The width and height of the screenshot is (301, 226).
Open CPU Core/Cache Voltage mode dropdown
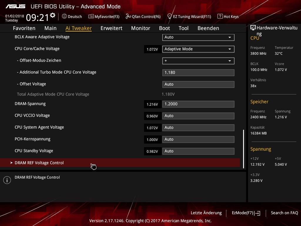(198, 49)
